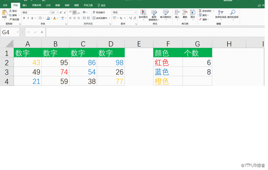The image size is (268, 170).
Task: Click the Name Box showing G4
Action: [x=10, y=32]
